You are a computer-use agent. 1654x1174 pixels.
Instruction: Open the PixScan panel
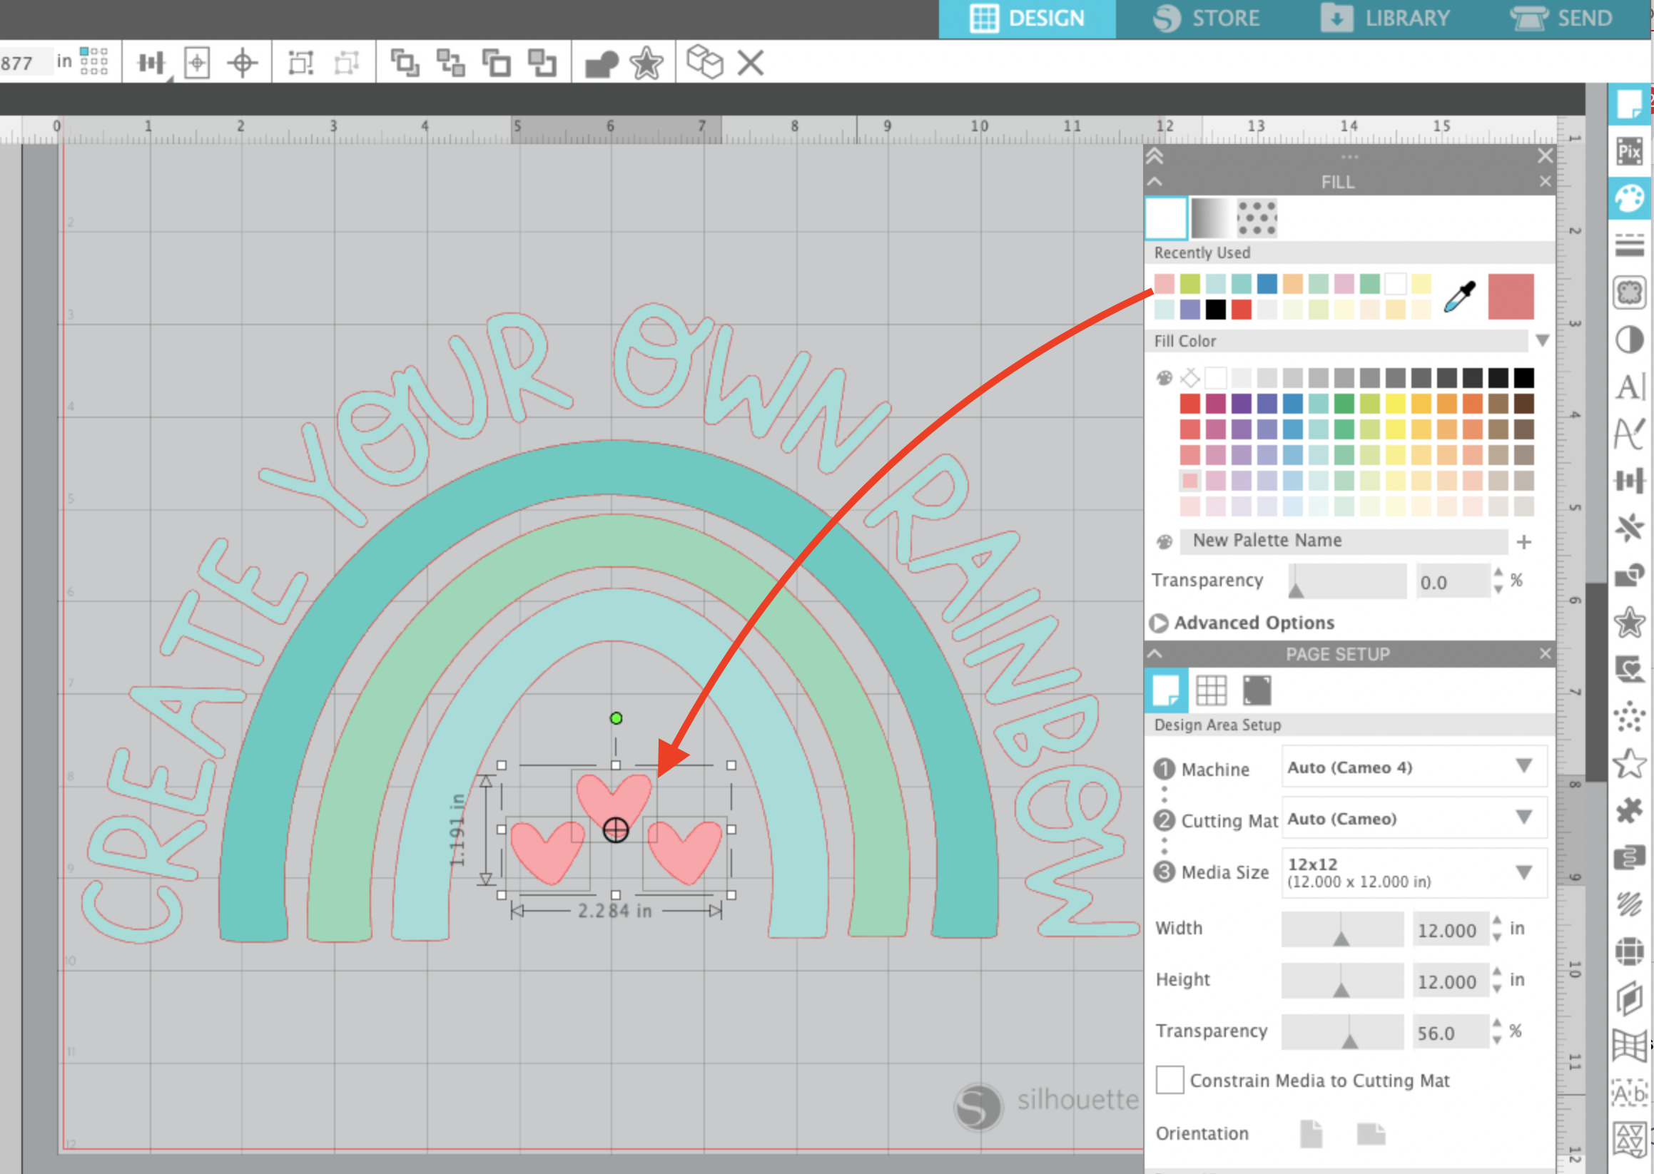click(x=1630, y=152)
